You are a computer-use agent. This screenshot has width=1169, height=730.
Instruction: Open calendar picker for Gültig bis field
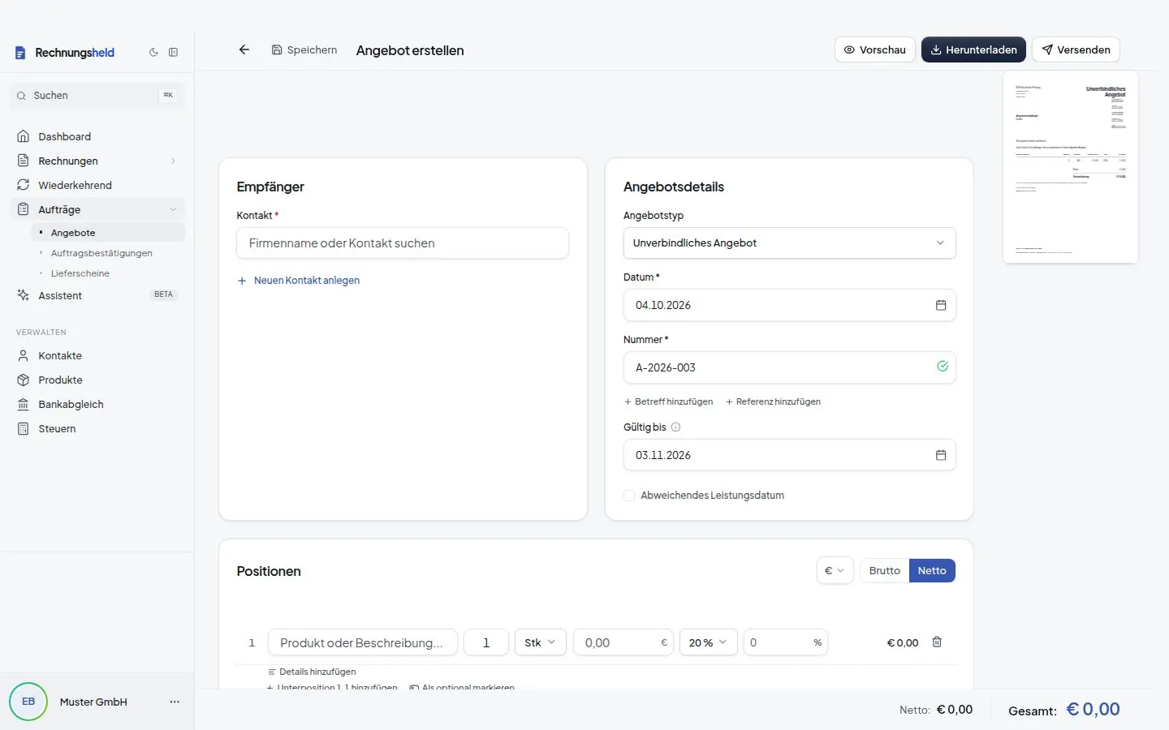coord(941,455)
